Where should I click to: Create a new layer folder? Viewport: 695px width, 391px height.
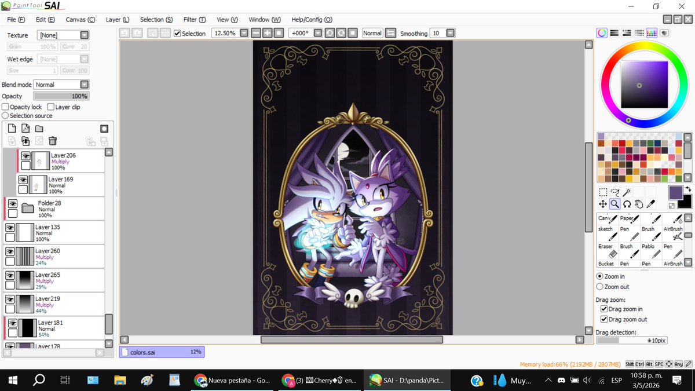tap(39, 129)
